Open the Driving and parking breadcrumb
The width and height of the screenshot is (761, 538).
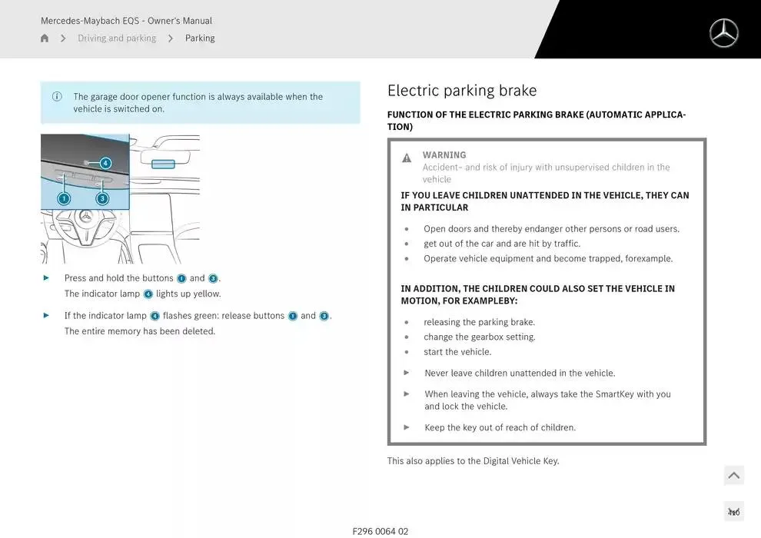tap(117, 38)
